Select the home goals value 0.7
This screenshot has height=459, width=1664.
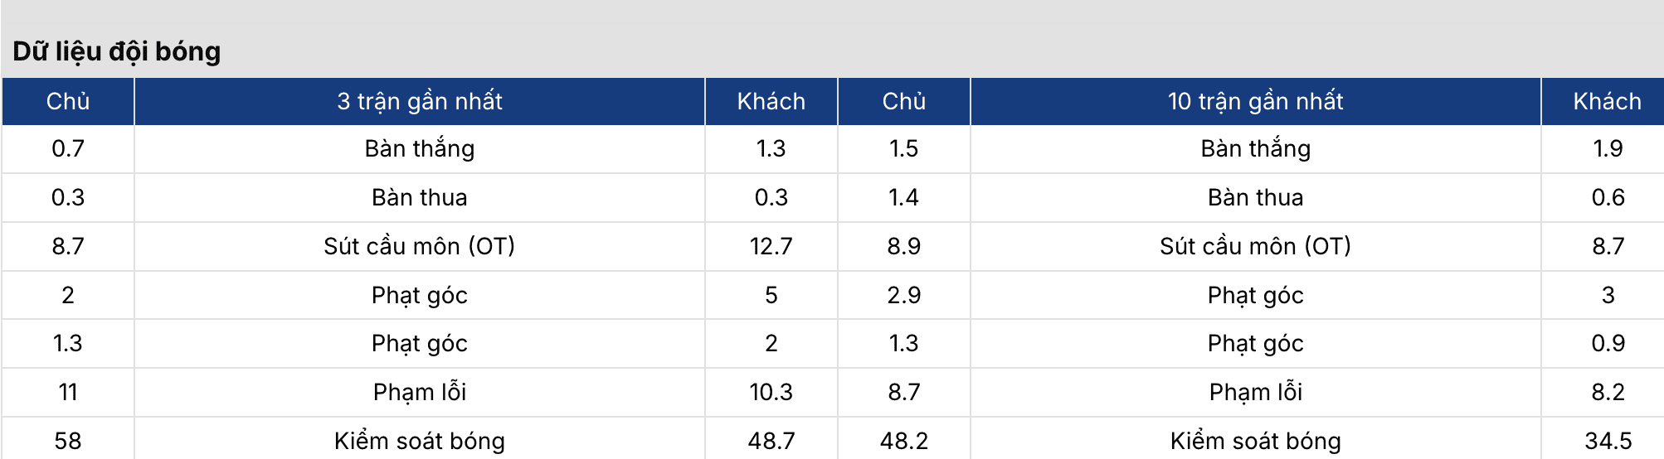(x=68, y=149)
